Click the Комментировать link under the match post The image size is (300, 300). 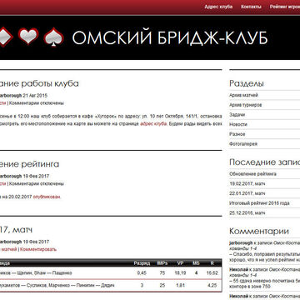[38, 249]
